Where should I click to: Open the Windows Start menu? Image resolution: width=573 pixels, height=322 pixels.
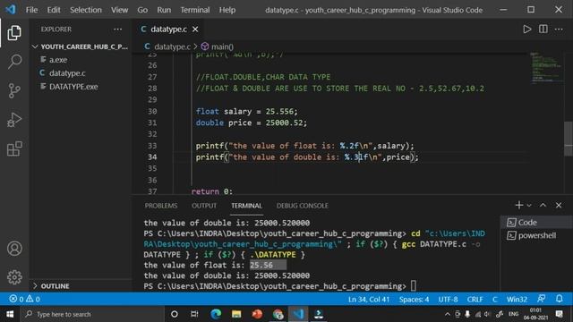[10, 314]
